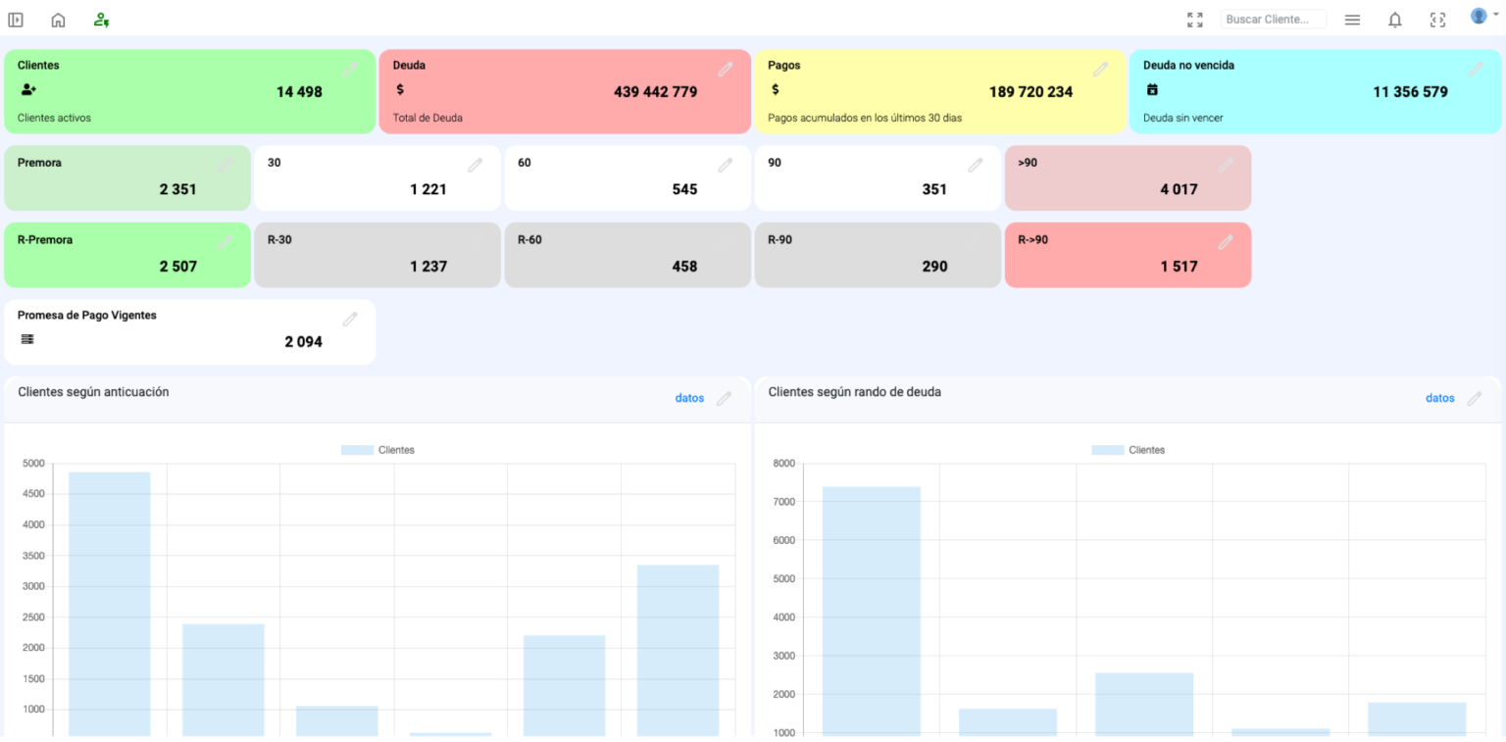
Task: Edit the Pagos card with pencil icon
Action: coord(1101,69)
